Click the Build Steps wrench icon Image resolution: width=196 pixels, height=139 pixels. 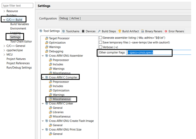pos(99,31)
